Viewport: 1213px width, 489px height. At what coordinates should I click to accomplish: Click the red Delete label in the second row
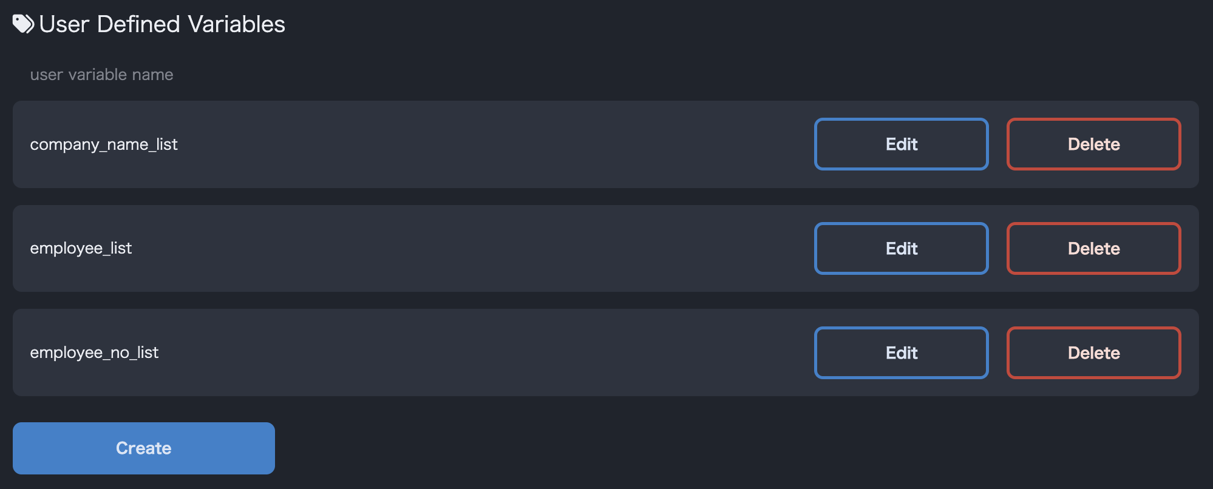tap(1093, 249)
